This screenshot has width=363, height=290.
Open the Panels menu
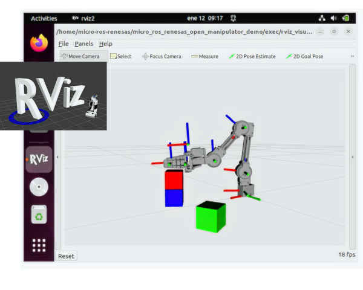[84, 43]
